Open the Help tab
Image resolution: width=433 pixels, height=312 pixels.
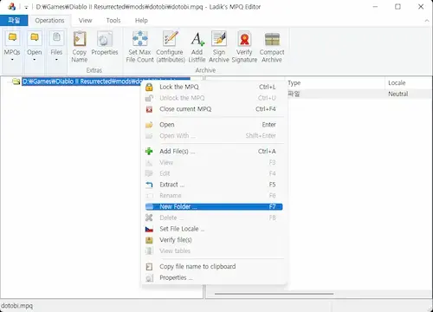click(141, 21)
